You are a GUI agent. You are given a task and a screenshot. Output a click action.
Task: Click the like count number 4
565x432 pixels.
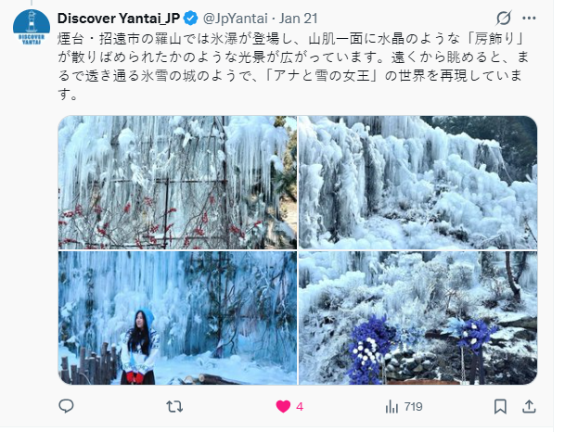(300, 407)
